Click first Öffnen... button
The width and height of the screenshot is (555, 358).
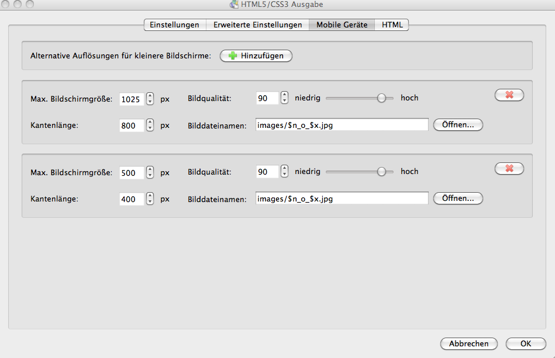[x=458, y=125]
